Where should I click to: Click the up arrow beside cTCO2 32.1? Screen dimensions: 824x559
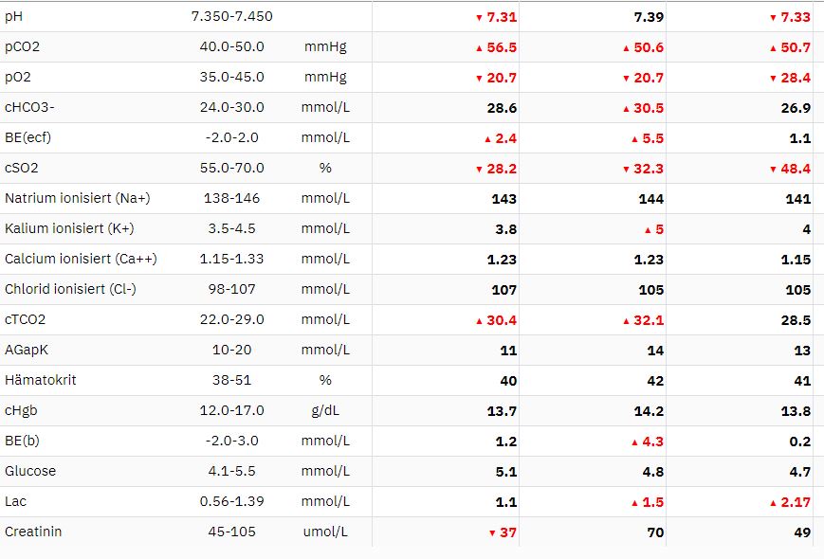coord(626,321)
